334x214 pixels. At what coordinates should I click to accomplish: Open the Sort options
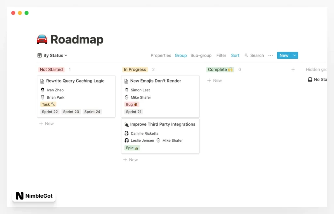(235, 55)
